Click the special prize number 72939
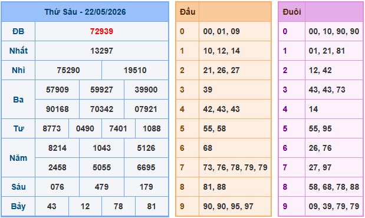Image resolution: width=365 pixels, height=218 pixels. point(102,31)
